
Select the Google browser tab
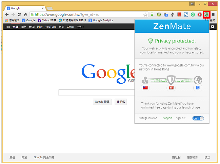25,8
